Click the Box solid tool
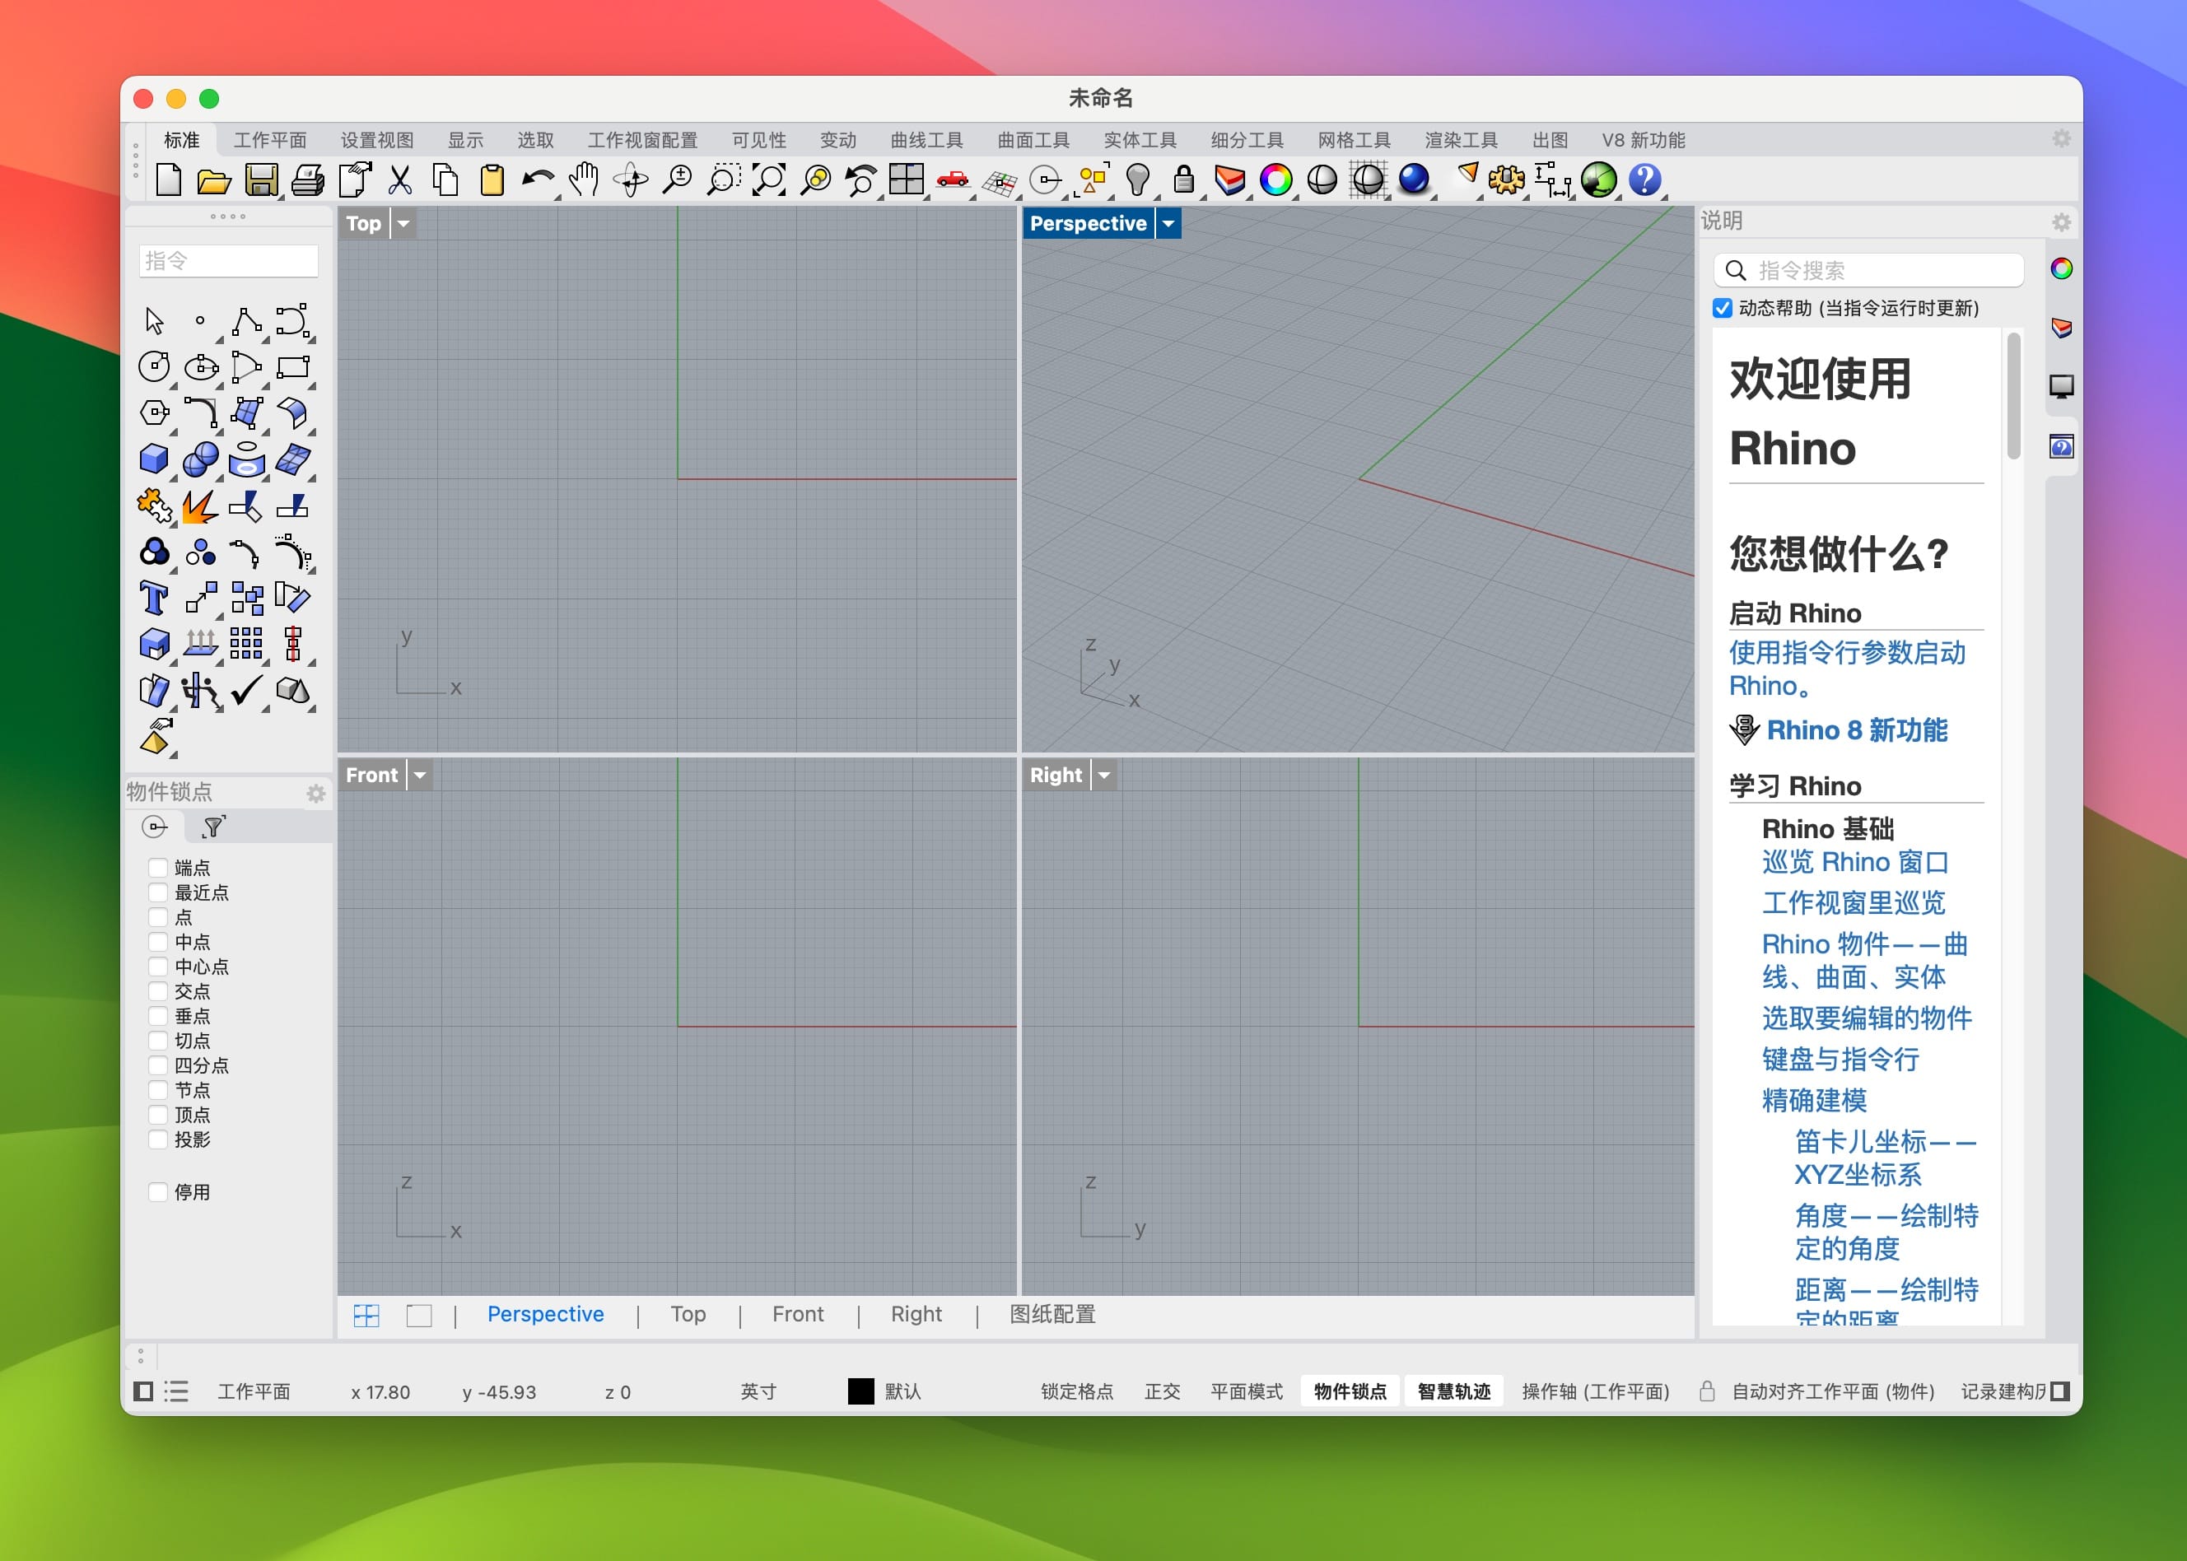 154,459
